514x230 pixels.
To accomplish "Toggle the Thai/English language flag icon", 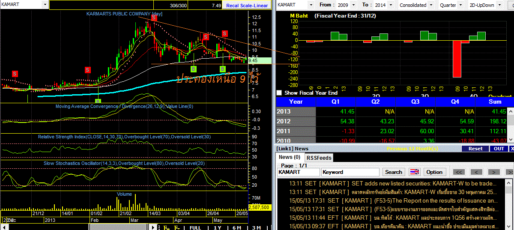I will point(414,172).
